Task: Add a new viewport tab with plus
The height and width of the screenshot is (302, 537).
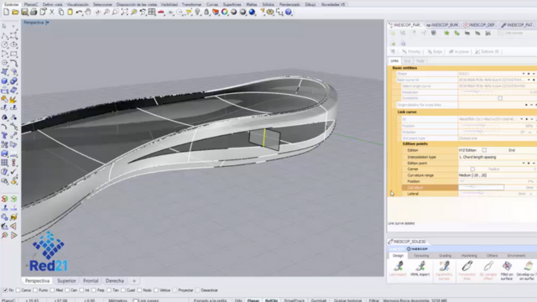Action: click(134, 281)
